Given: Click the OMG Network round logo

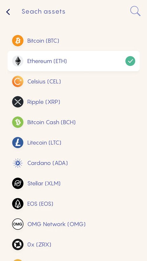Looking at the screenshot, I should [x=17, y=224].
